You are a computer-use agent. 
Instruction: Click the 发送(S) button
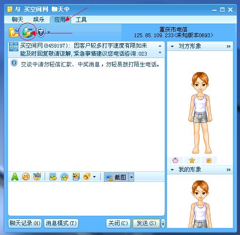[146, 223]
